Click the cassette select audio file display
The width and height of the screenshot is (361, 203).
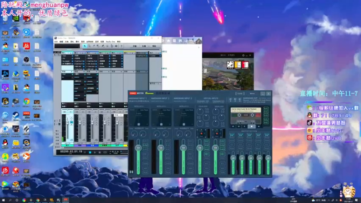246,110
